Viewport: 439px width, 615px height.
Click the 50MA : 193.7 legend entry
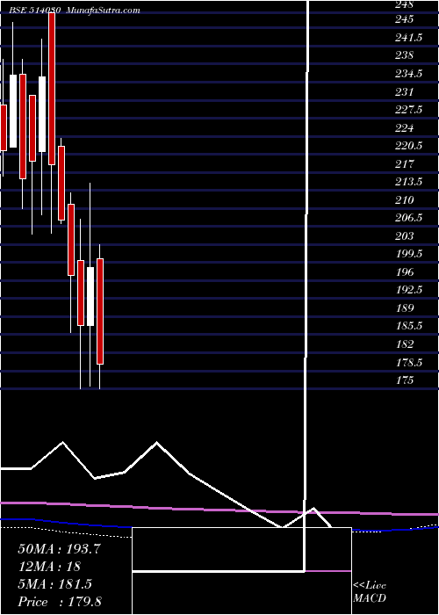(x=60, y=549)
